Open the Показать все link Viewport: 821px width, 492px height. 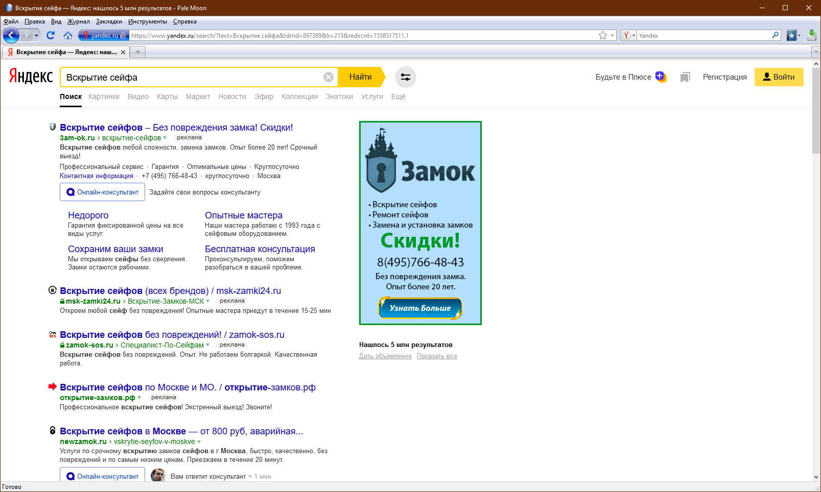tap(437, 356)
